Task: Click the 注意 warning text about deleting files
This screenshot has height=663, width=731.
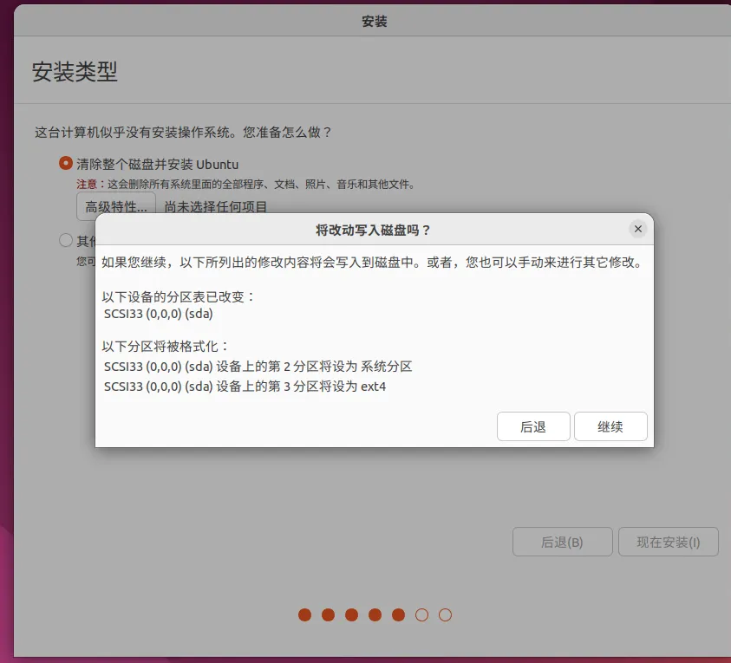Action: coord(245,185)
